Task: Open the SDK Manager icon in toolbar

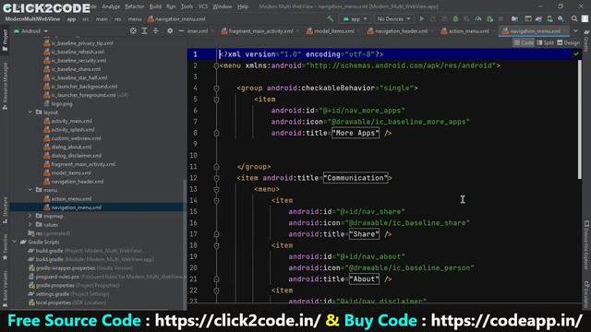Action: (x=561, y=18)
